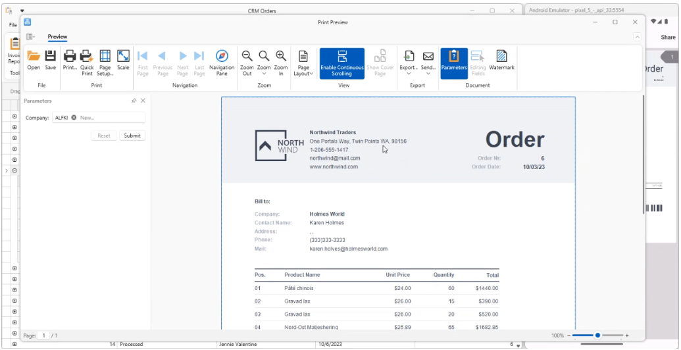Go to First Page
The height and width of the screenshot is (350, 681).
pos(143,63)
